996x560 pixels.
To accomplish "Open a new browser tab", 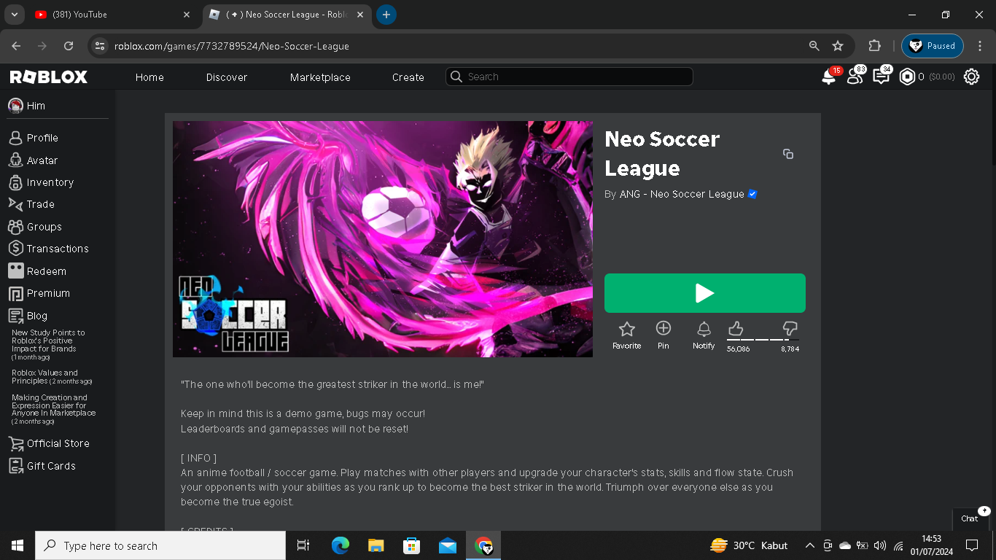I will coord(386,15).
